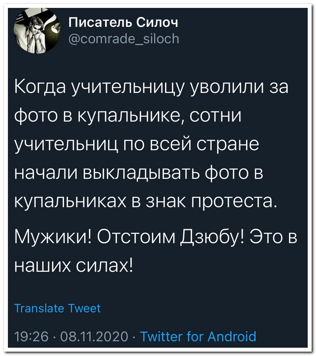Click the tweet line starting with Когда учительницу
This screenshot has width=316, height=356.
(152, 88)
